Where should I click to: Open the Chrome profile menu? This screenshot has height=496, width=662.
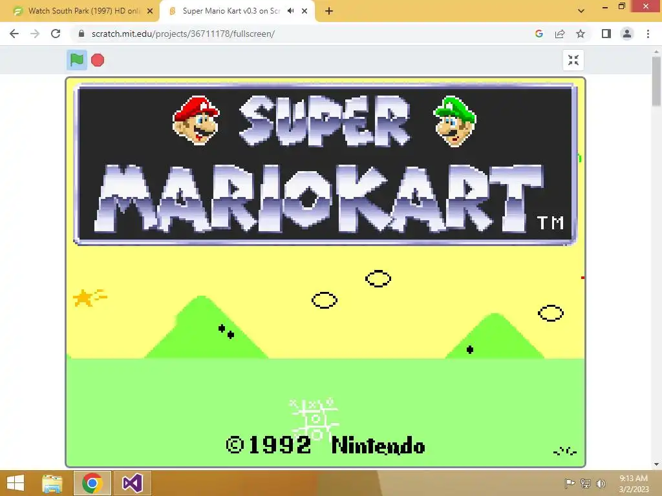[627, 34]
